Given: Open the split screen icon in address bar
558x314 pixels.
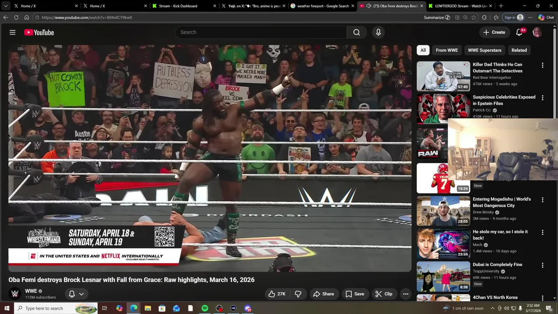Looking at the screenshot, I should point(457,17).
